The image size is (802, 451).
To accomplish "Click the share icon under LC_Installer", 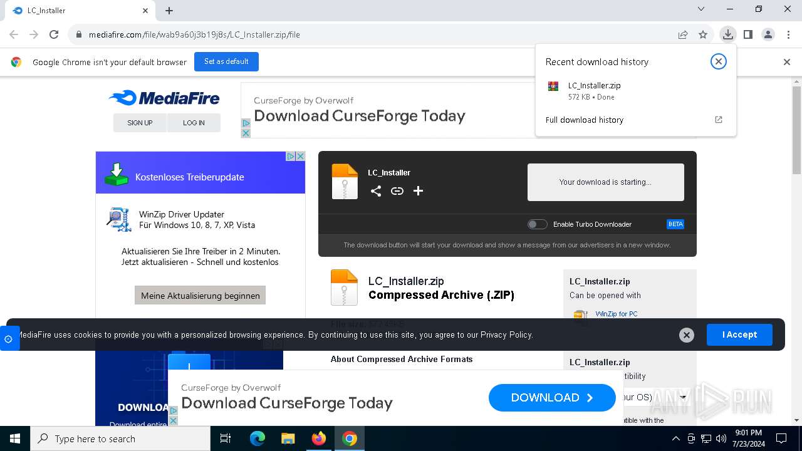I will (x=376, y=191).
